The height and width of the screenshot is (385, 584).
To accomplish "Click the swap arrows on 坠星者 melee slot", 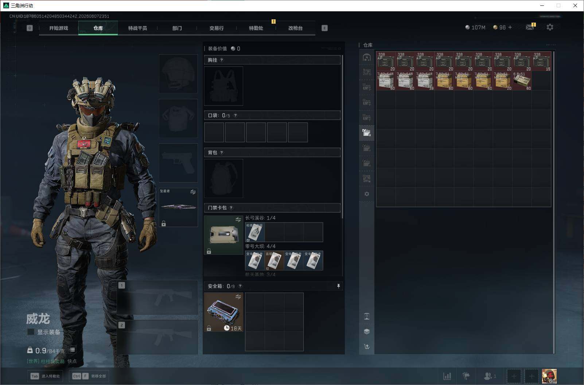I will (x=193, y=192).
